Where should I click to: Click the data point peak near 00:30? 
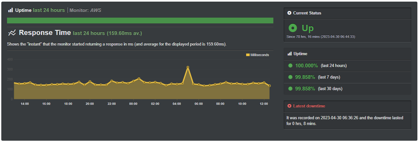pyautogui.click(x=139, y=78)
